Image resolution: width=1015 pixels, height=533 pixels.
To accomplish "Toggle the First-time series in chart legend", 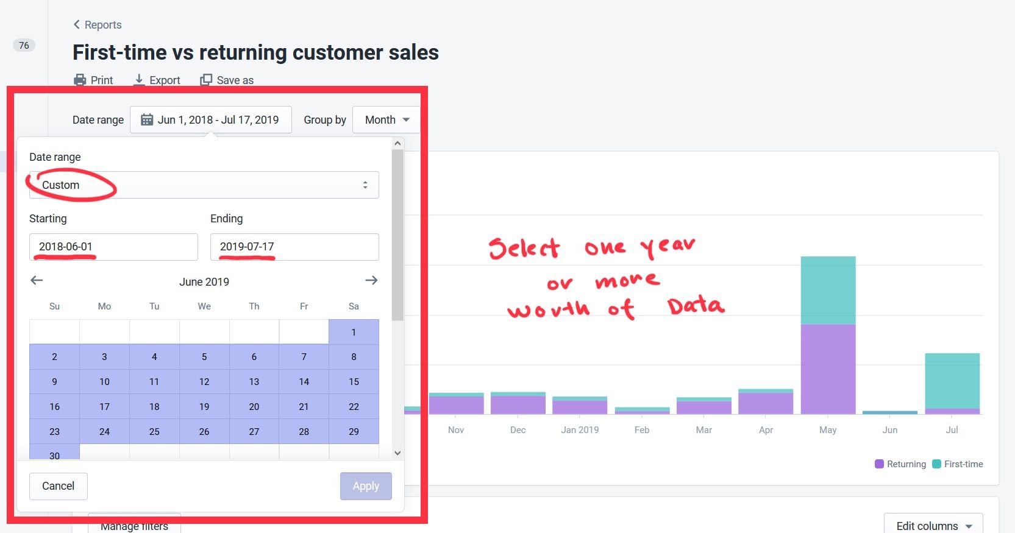I will 958,464.
